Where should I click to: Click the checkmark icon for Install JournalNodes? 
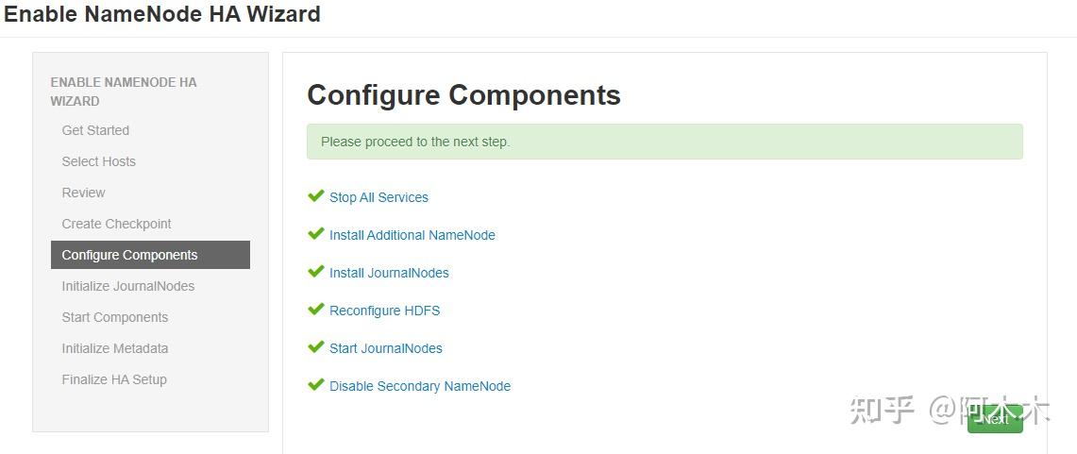(x=316, y=272)
